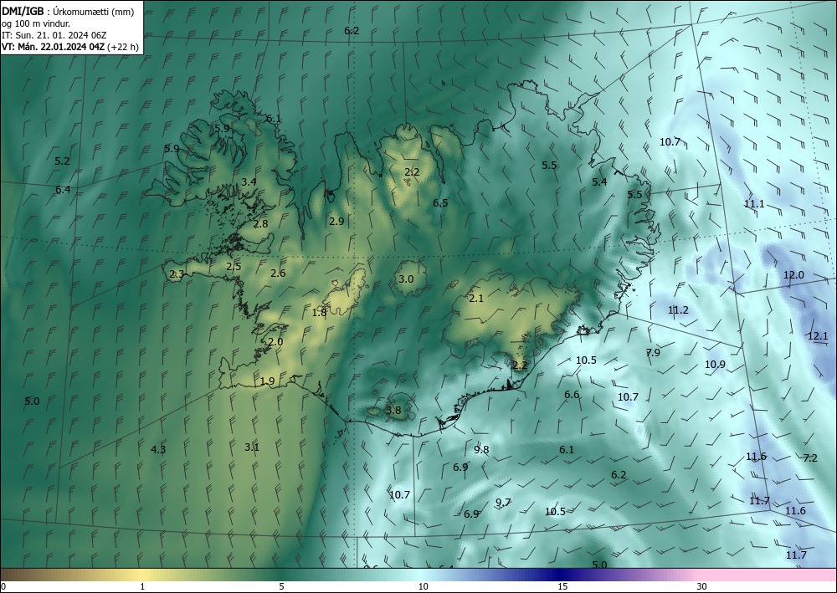Click the 3.8 value near the south coast

[393, 410]
